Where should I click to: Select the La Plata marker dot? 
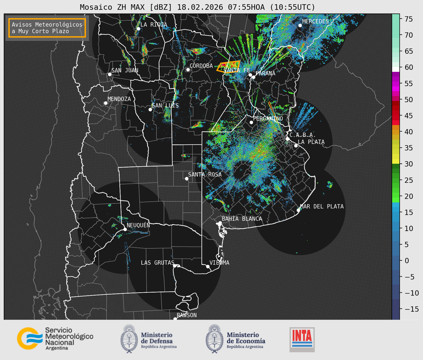296,145
